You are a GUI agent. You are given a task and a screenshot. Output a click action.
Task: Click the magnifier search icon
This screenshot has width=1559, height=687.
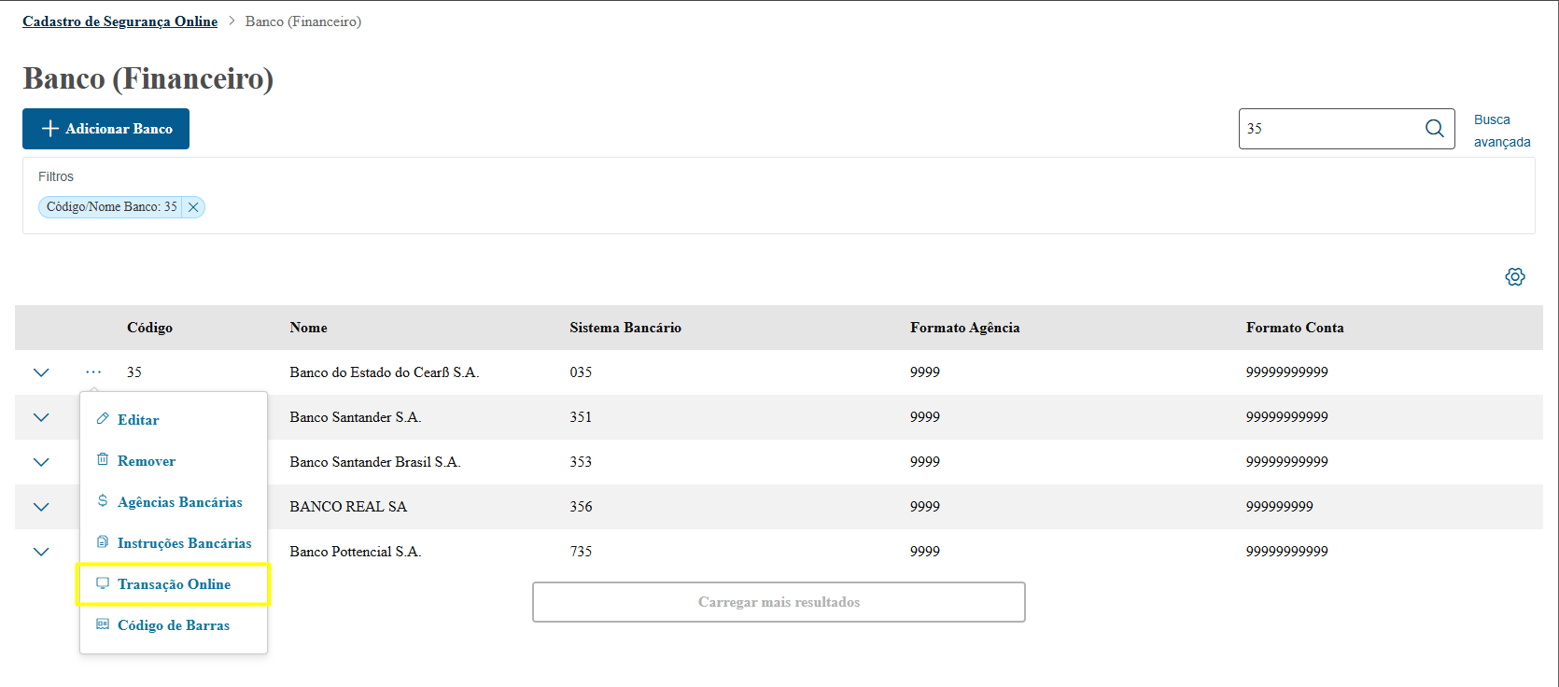tap(1435, 129)
